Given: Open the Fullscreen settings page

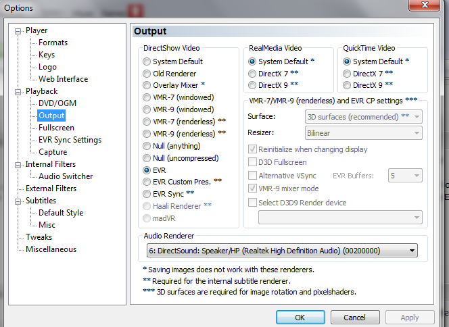Looking at the screenshot, I should pyautogui.click(x=56, y=128).
